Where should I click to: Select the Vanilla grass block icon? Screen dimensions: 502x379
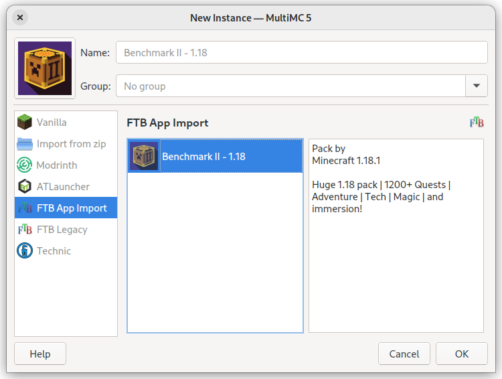click(x=25, y=122)
